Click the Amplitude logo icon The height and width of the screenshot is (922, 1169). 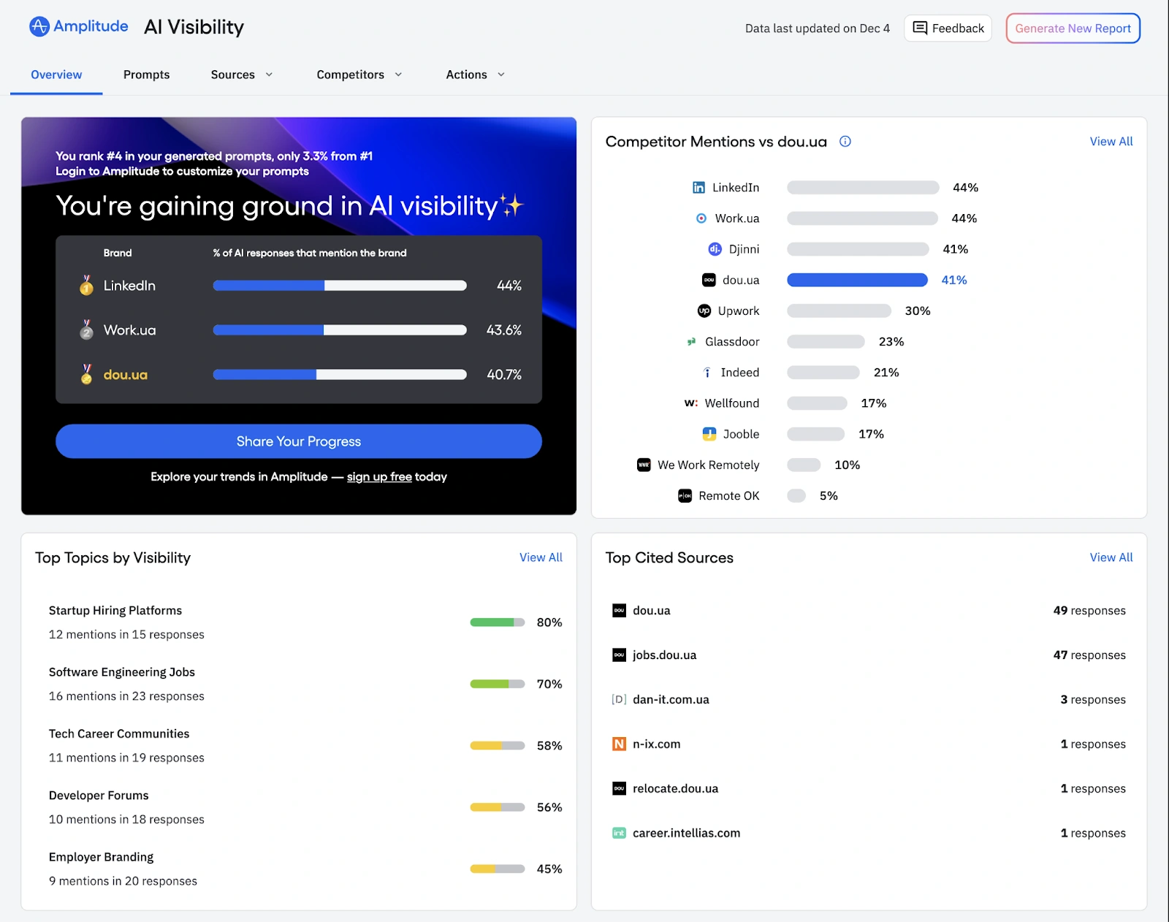coord(39,27)
